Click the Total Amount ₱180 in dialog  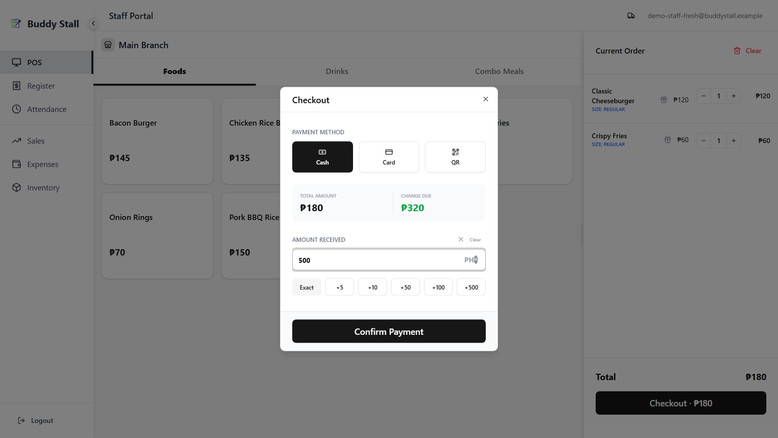[311, 208]
